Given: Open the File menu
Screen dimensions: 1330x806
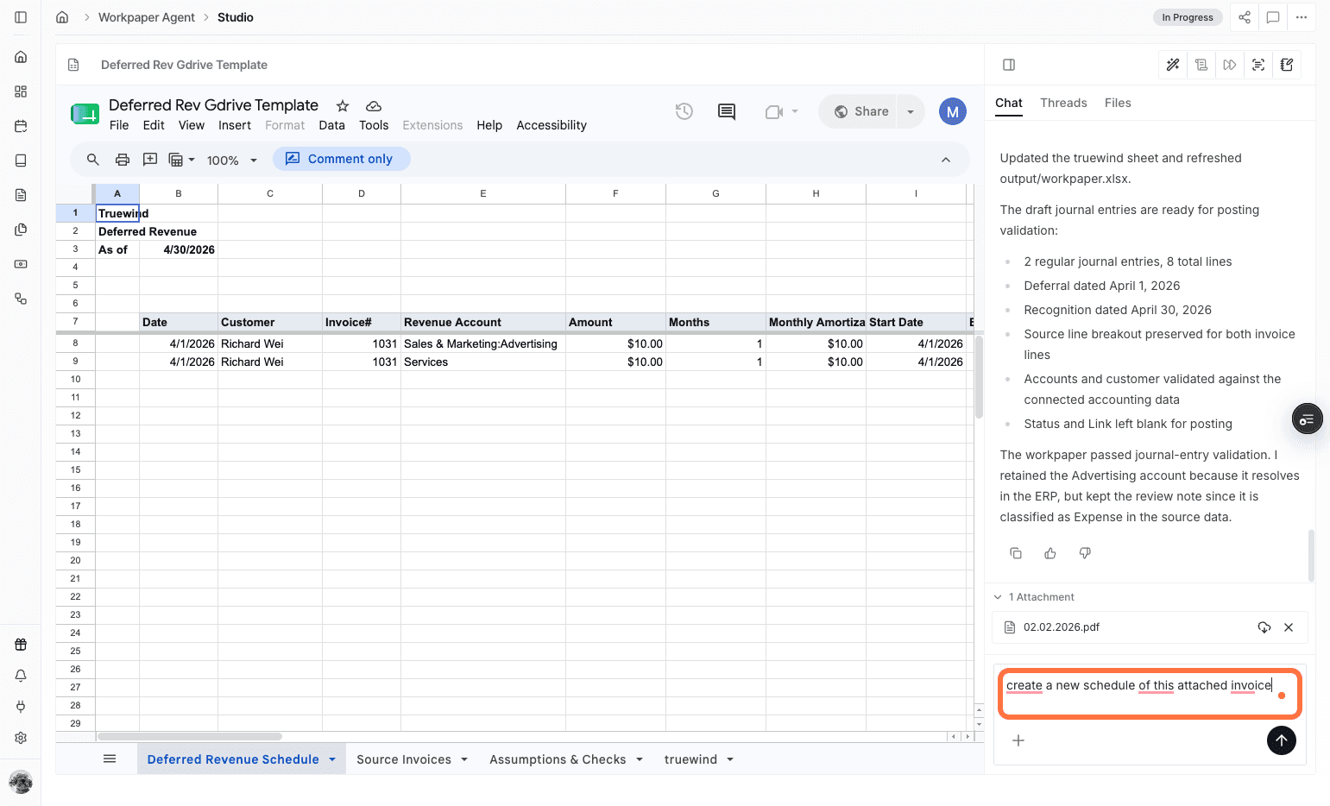Looking at the screenshot, I should click(119, 125).
